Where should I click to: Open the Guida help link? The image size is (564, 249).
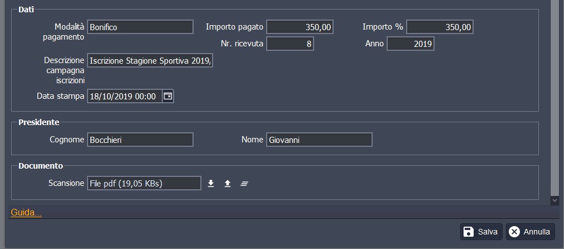26,212
